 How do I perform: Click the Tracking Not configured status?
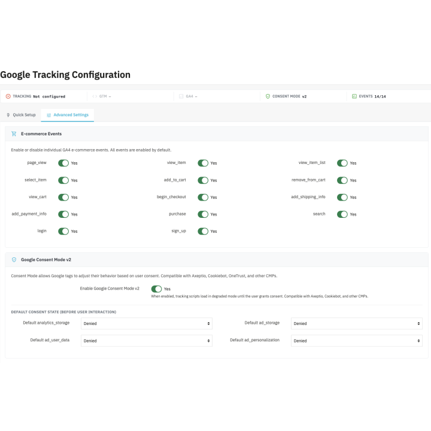pyautogui.click(x=39, y=96)
